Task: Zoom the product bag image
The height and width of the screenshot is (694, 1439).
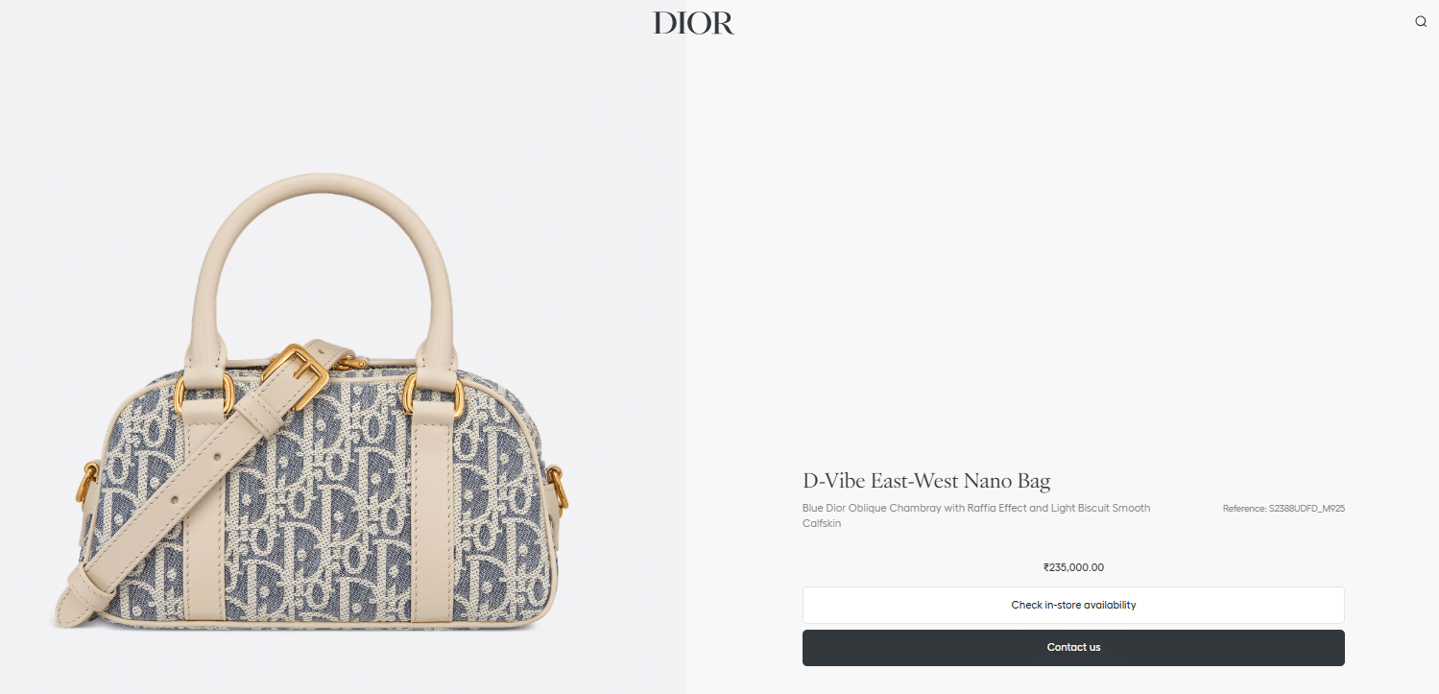Action: point(321,403)
